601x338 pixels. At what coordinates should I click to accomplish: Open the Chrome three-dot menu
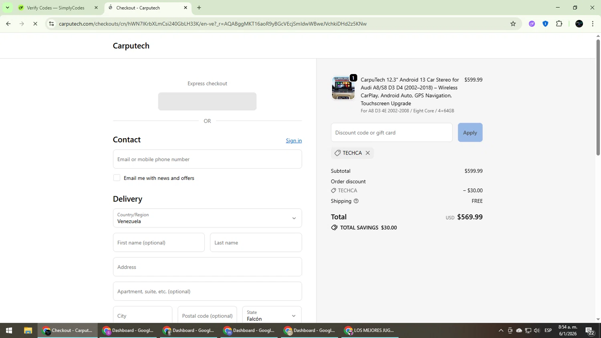pyautogui.click(x=593, y=24)
